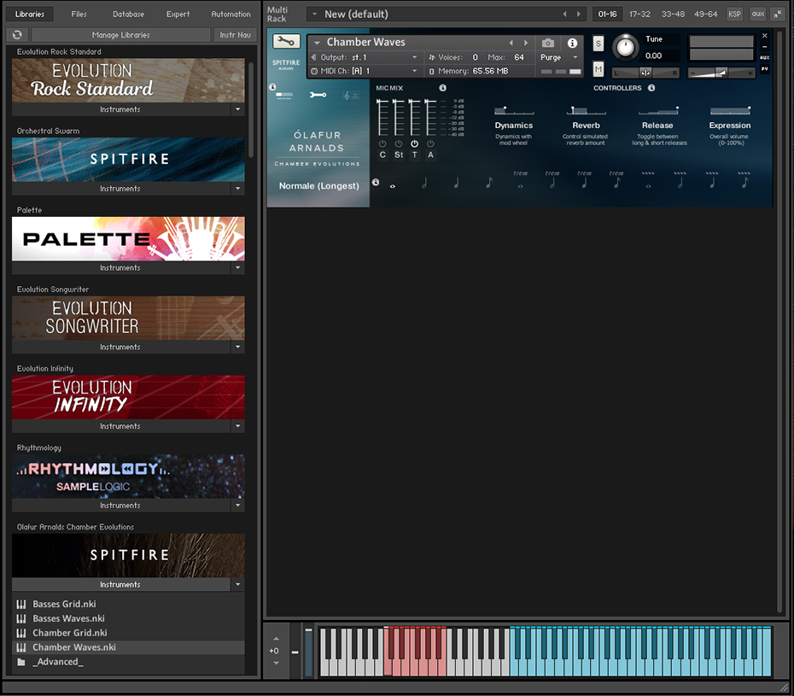This screenshot has width=794, height=696.
Task: Open the _Advanced_ folder
Action: [x=128, y=662]
